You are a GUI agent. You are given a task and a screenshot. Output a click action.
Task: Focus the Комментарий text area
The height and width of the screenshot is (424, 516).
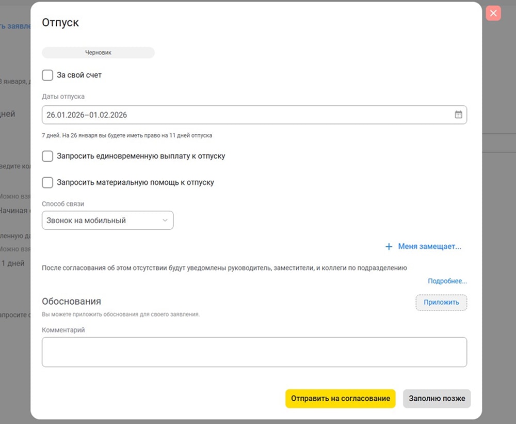(x=254, y=352)
